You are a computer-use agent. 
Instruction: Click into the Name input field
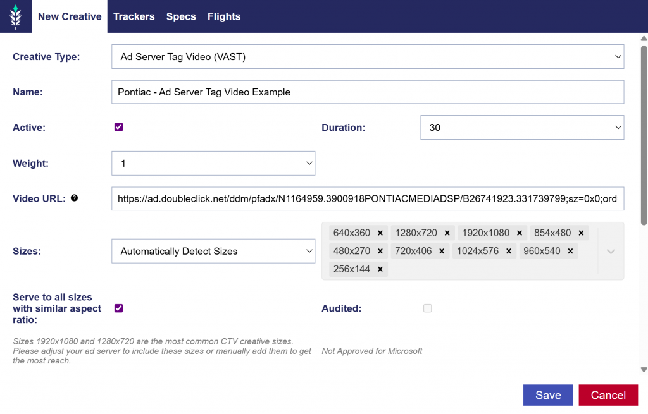click(367, 92)
